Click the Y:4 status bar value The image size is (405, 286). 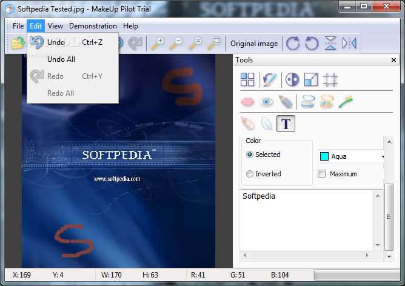[58, 275]
